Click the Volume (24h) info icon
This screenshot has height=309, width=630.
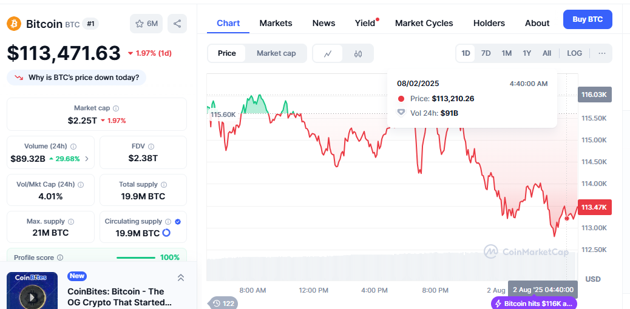[x=73, y=147]
